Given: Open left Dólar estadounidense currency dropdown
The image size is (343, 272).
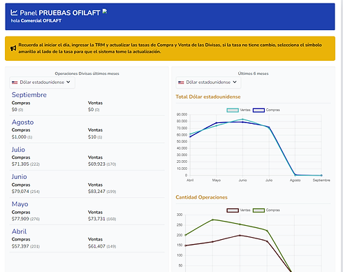Looking at the screenshot, I should tap(42, 83).
